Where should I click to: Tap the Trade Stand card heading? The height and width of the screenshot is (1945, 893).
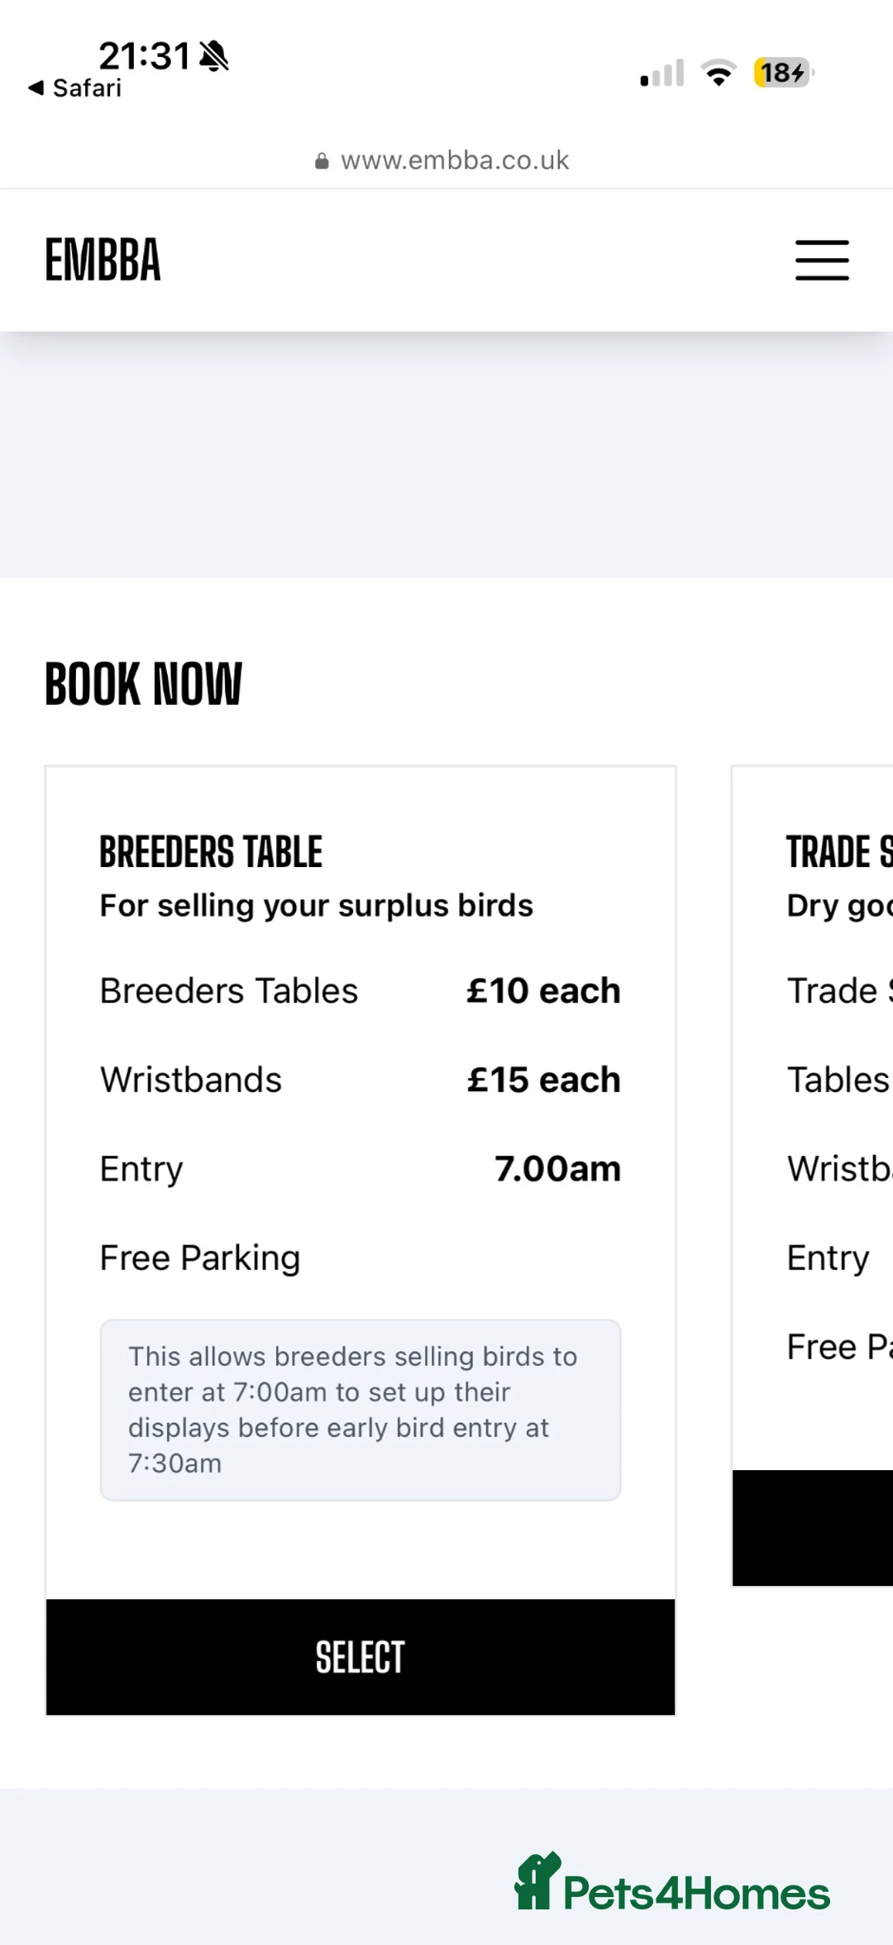(x=839, y=852)
